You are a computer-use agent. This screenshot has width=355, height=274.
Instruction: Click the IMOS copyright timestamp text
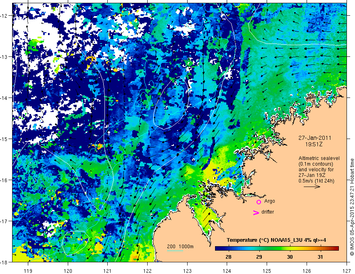pos(352,207)
